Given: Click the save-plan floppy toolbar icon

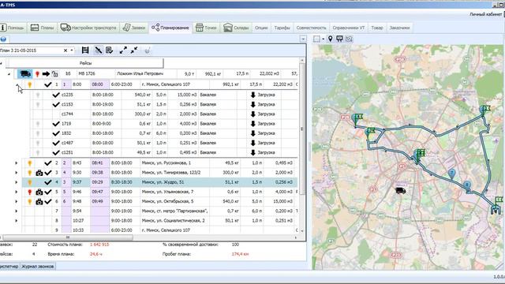Looking at the screenshot, I should pyautogui.click(x=85, y=50).
